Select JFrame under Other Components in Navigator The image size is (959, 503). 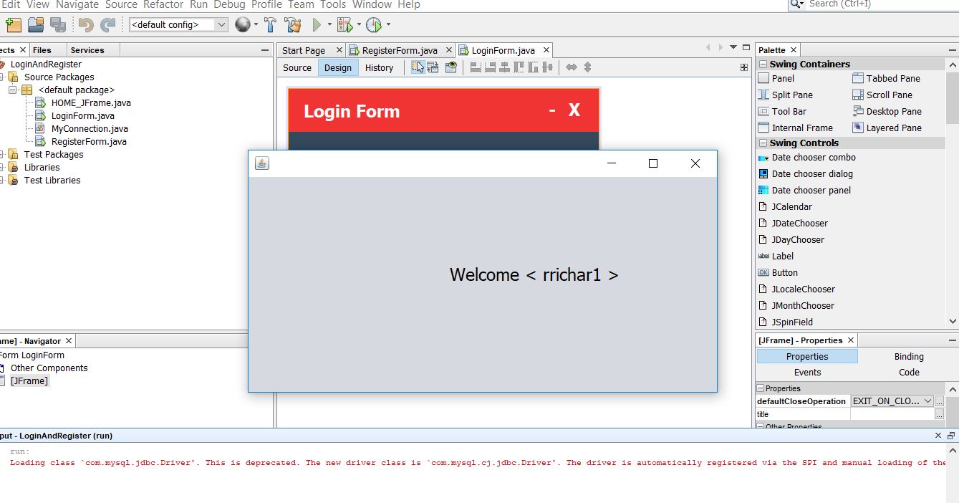click(29, 380)
